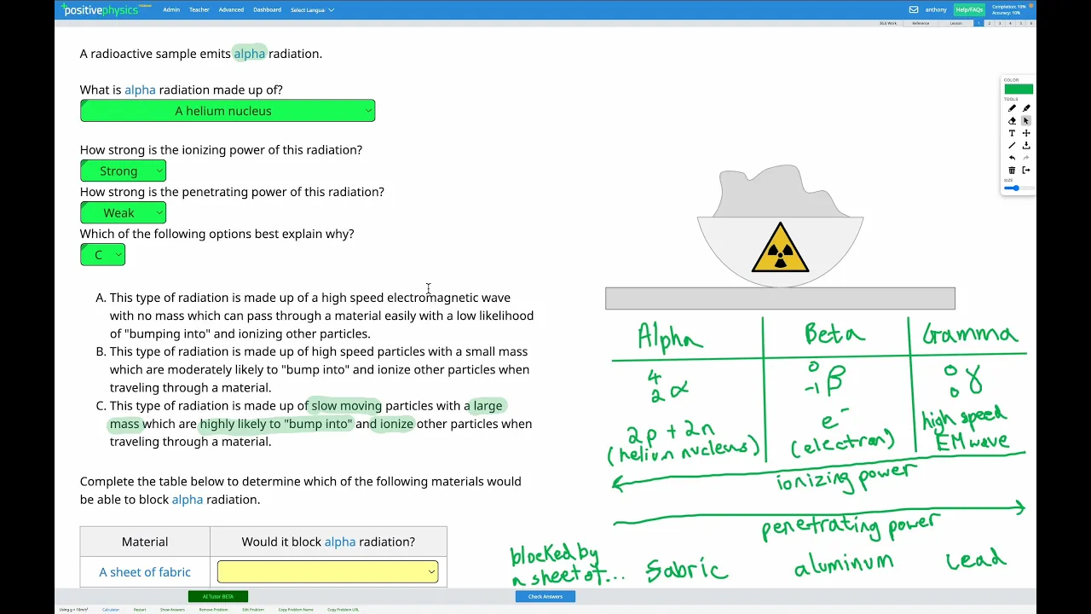Select the highlighter marker tool
Viewport: 1091px width, 614px height.
[1026, 108]
